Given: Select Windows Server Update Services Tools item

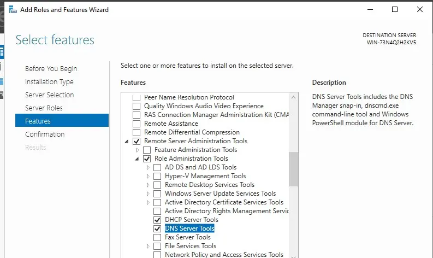Looking at the screenshot, I should [x=220, y=193].
